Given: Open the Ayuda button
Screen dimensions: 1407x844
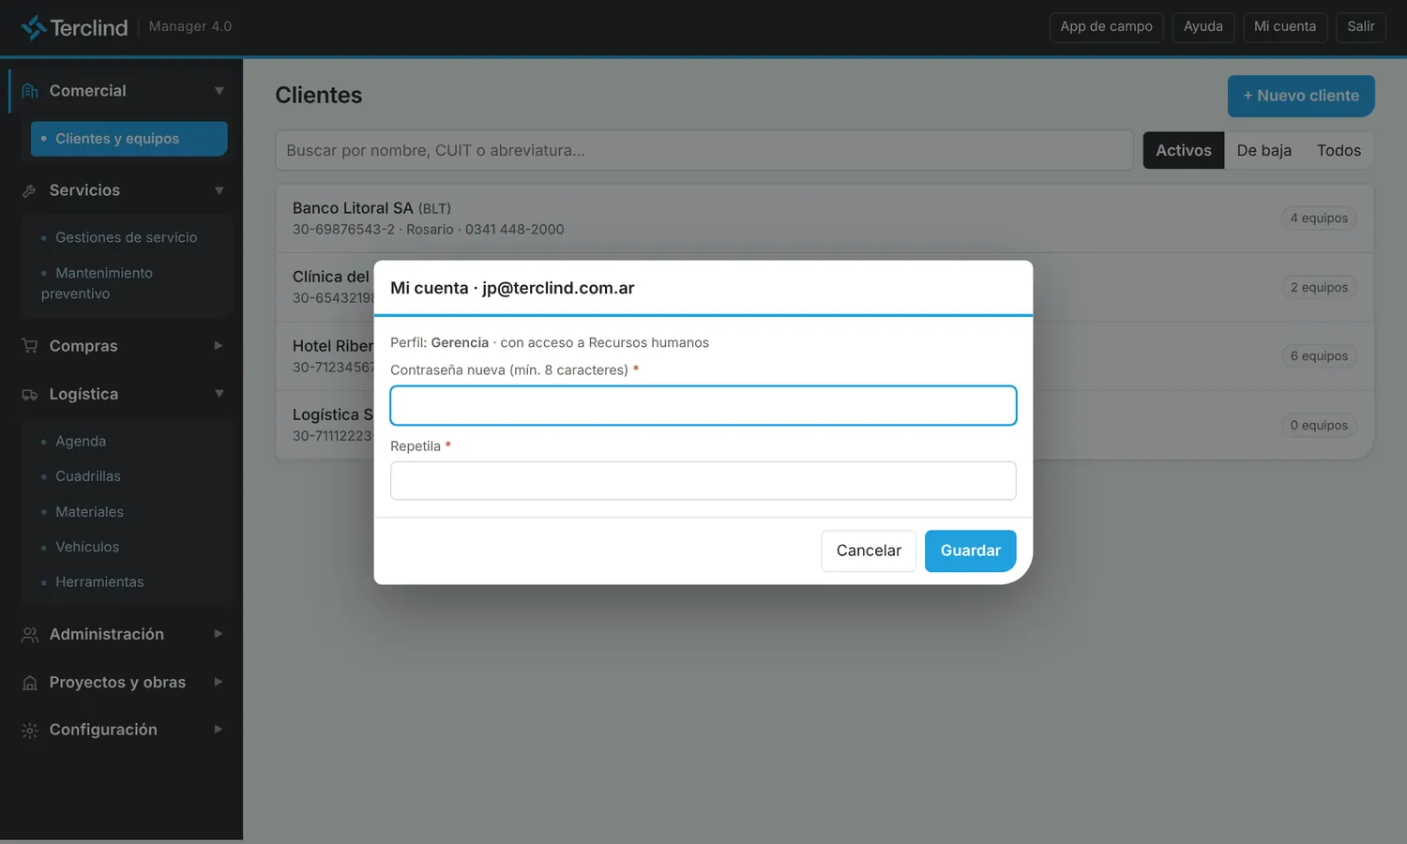Looking at the screenshot, I should [1203, 27].
